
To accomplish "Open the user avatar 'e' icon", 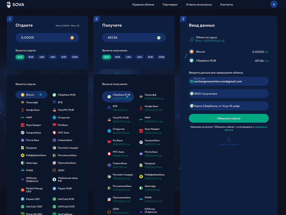I will coord(273,4).
